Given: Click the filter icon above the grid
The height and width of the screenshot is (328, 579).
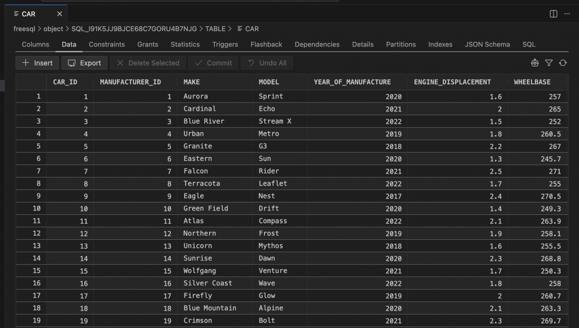Looking at the screenshot, I should click(548, 63).
